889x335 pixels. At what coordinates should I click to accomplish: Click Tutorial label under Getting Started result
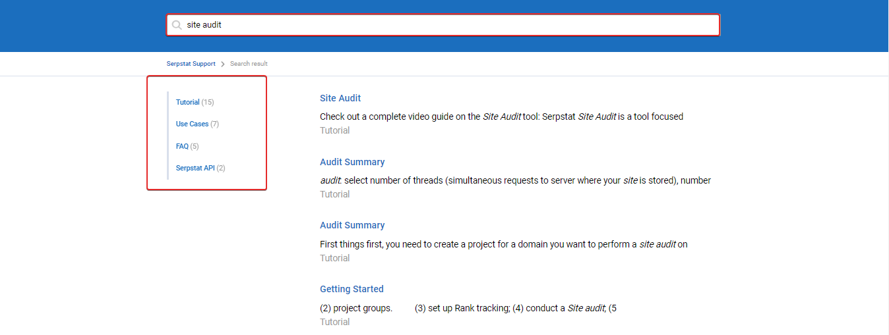click(335, 322)
